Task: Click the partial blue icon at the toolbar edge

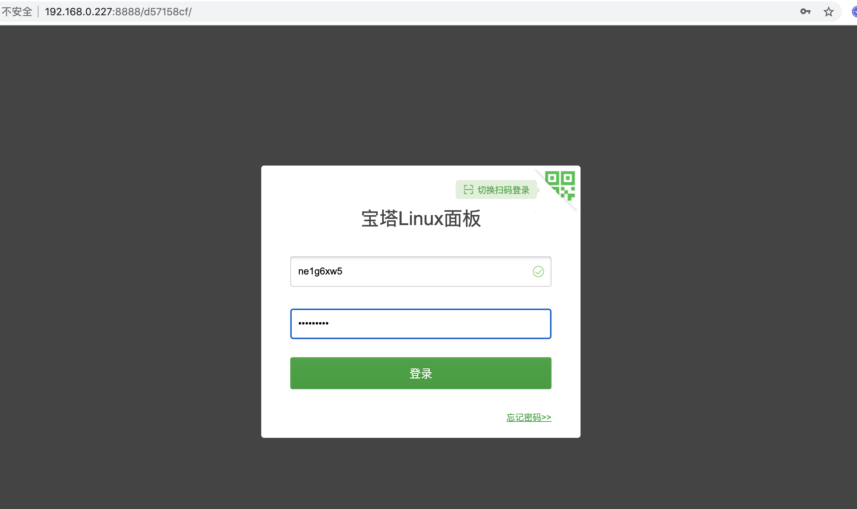Action: point(854,12)
